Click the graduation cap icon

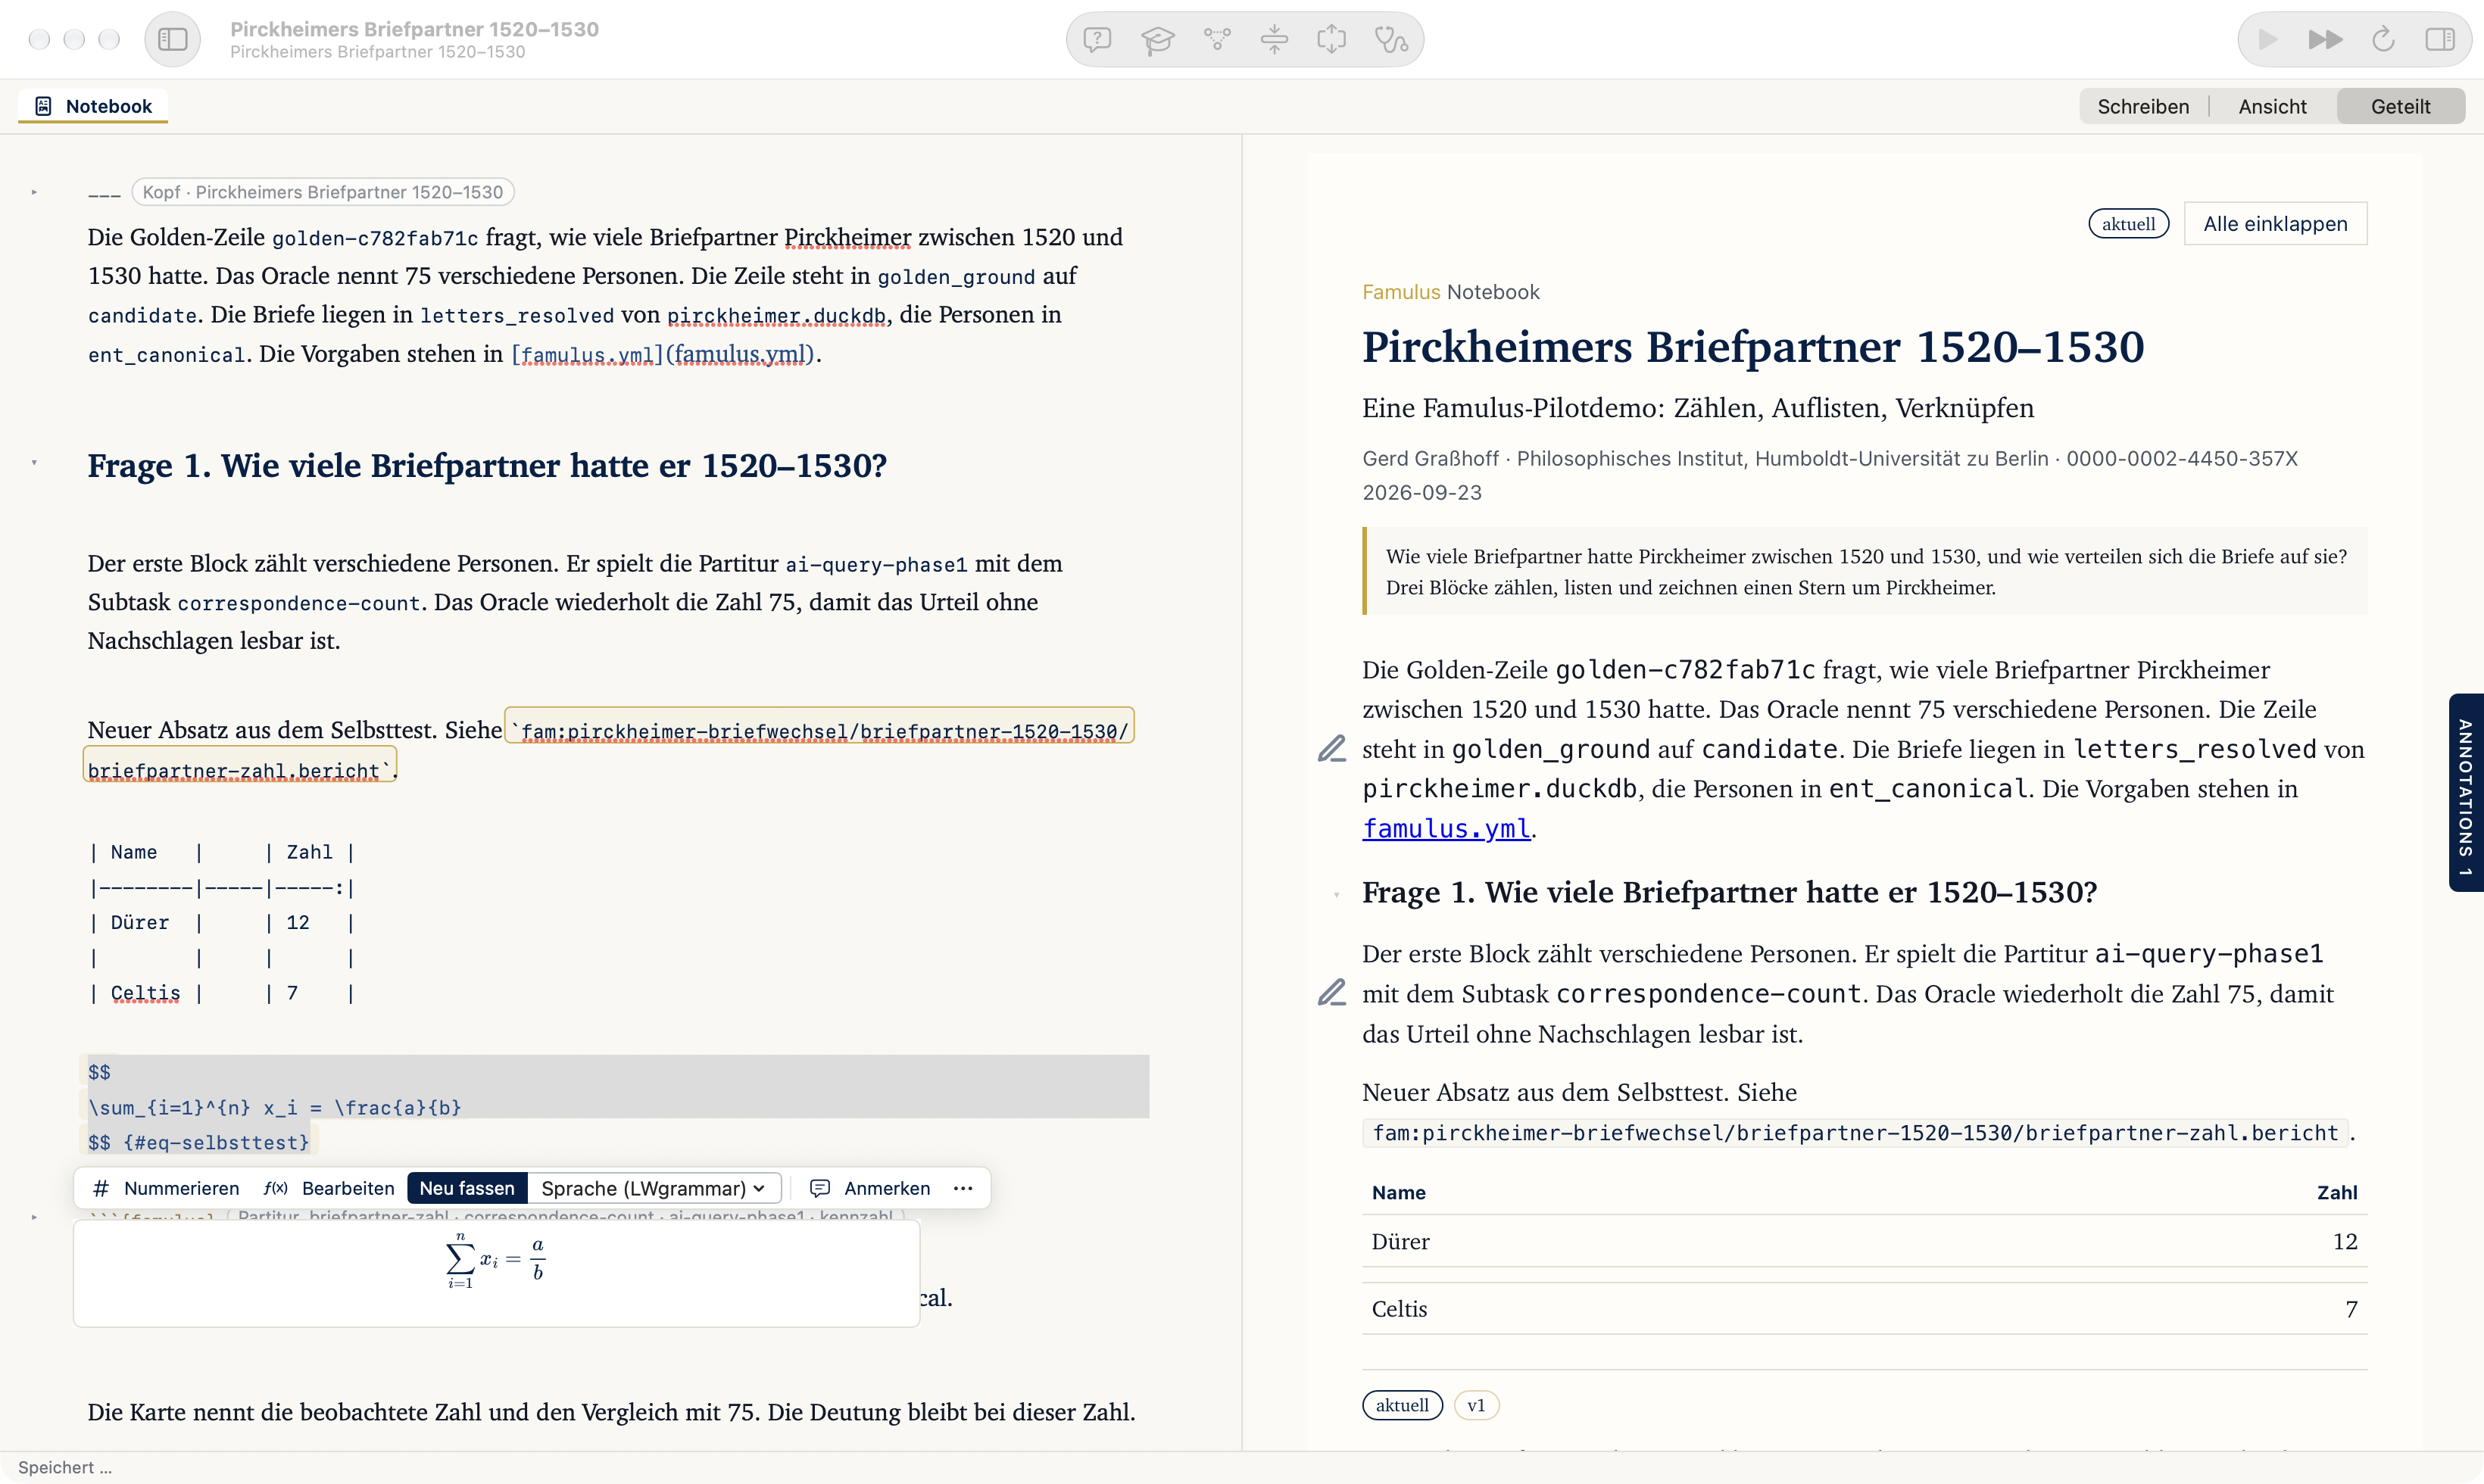coord(1157,39)
